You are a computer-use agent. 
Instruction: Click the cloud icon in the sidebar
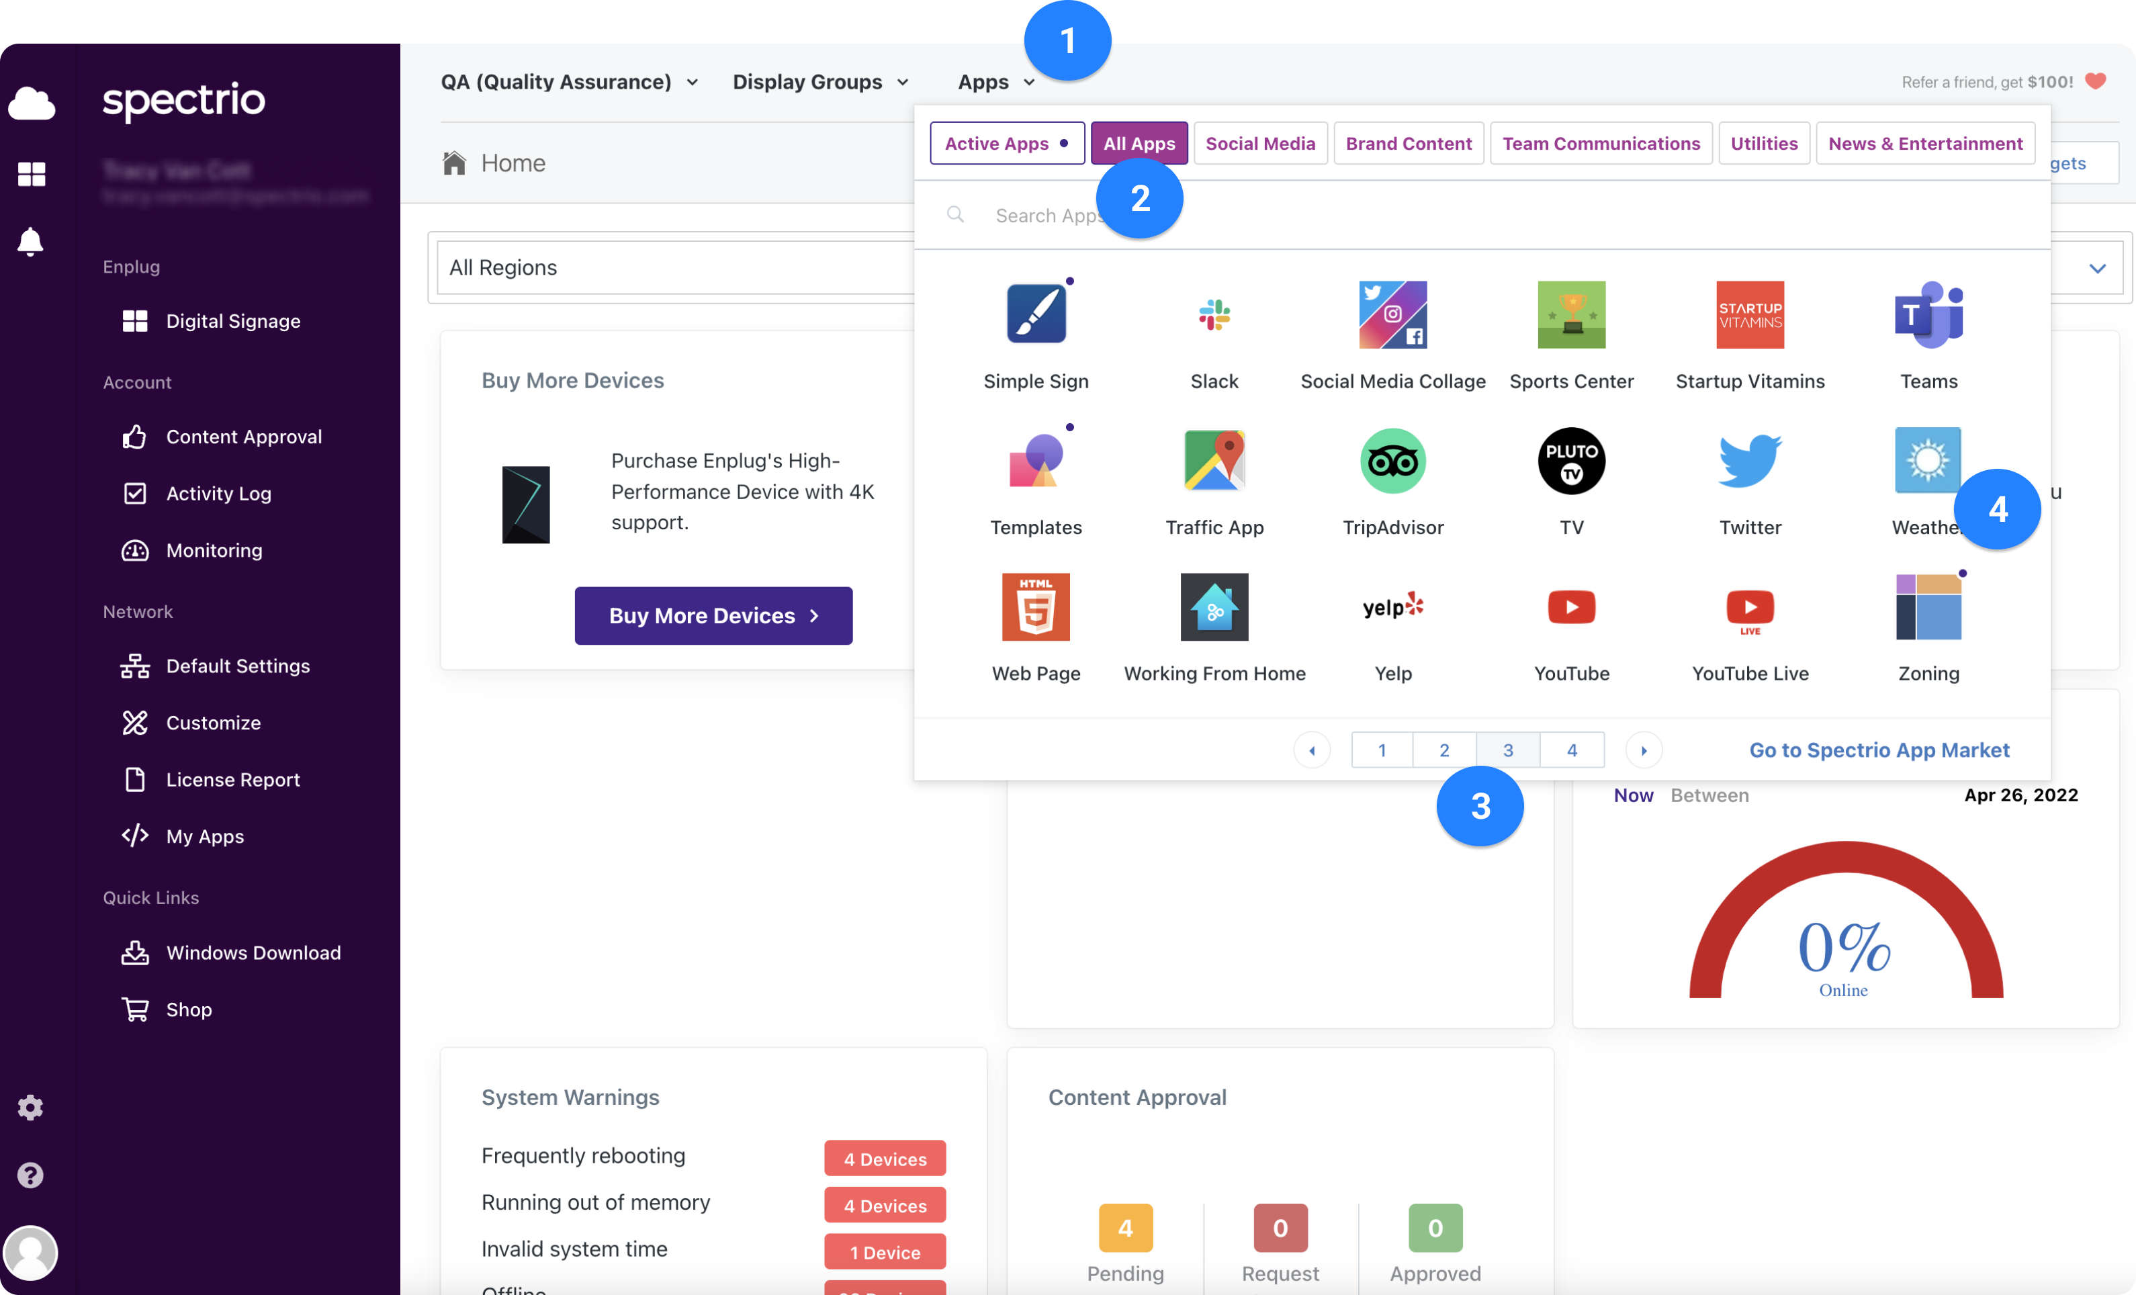[x=31, y=104]
